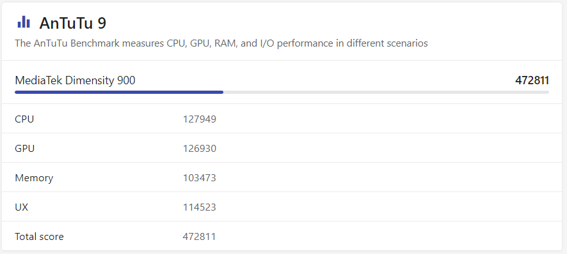Click the bar chart icon beside AnTuTu 9
Image resolution: width=567 pixels, height=254 pixels.
click(24, 22)
